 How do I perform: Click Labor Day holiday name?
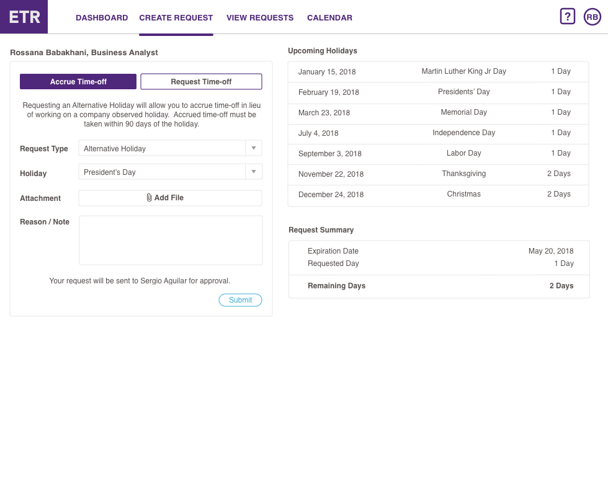pyautogui.click(x=464, y=154)
